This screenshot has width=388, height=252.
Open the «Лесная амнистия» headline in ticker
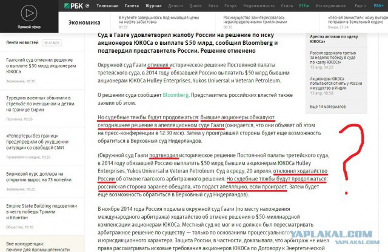click(x=358, y=20)
